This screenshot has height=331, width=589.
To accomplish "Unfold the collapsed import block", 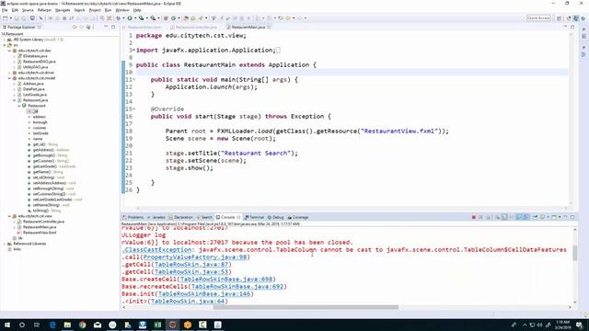I will point(133,50).
